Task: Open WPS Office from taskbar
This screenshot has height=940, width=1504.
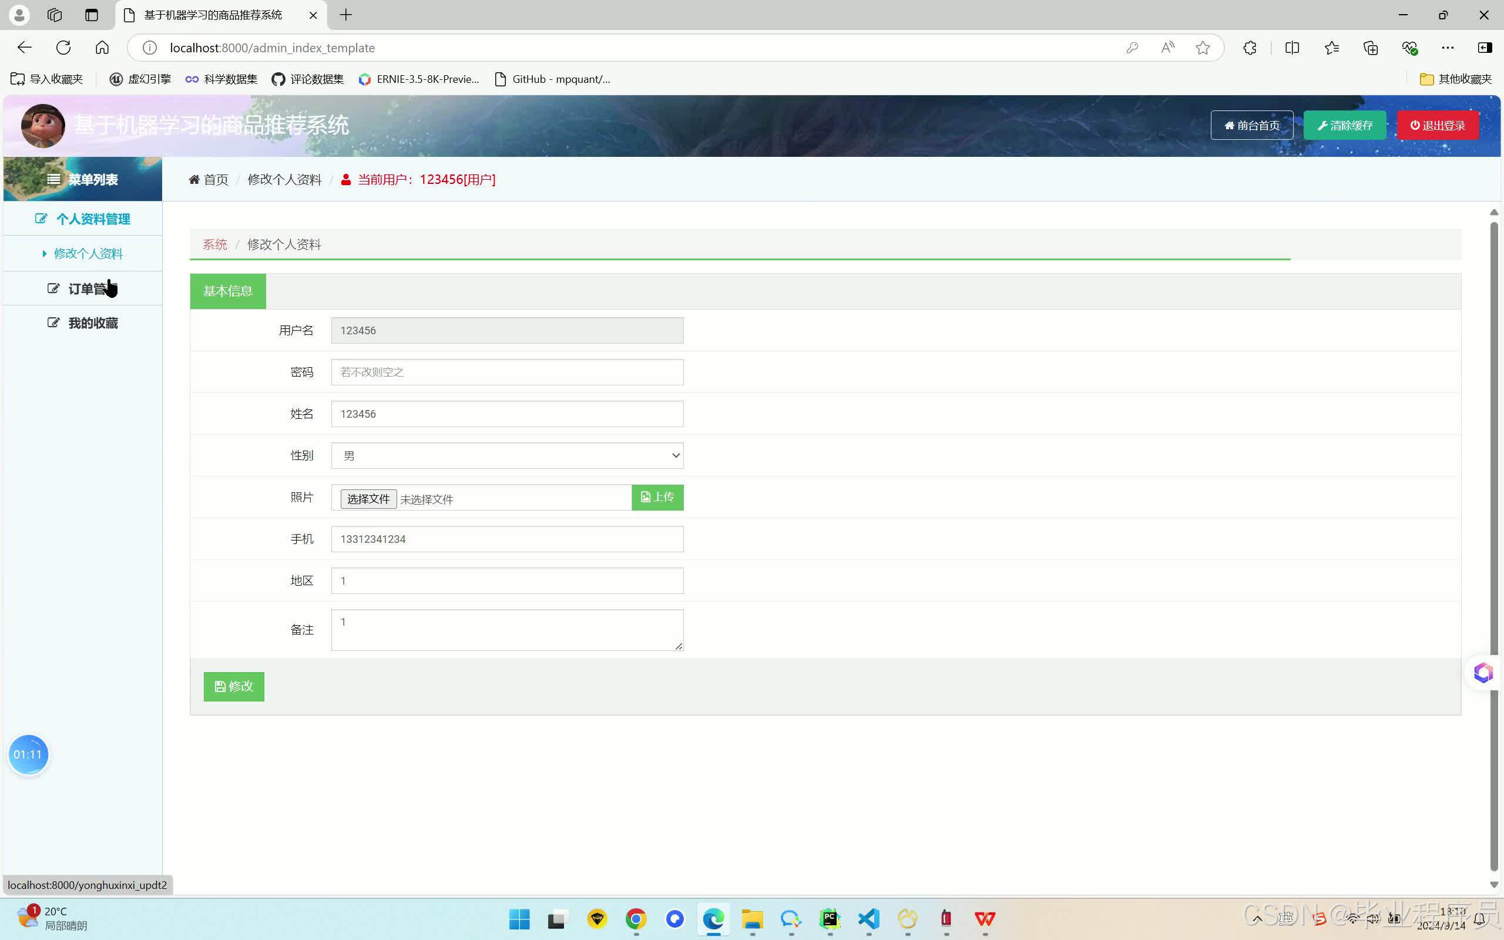Action: click(985, 919)
